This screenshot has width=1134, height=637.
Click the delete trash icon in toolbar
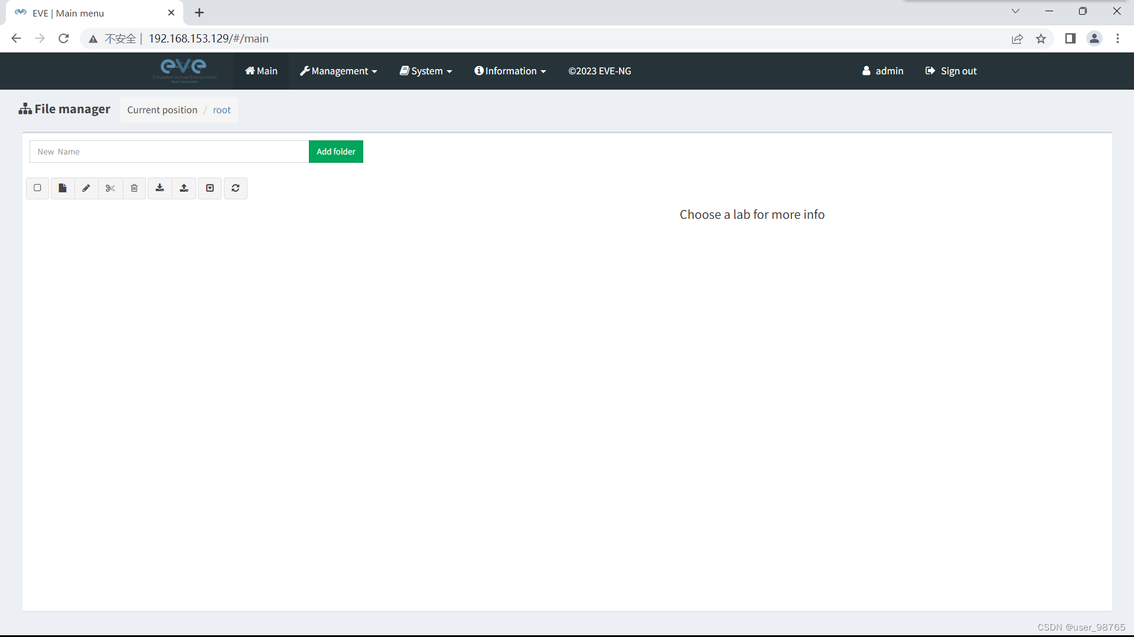134,188
